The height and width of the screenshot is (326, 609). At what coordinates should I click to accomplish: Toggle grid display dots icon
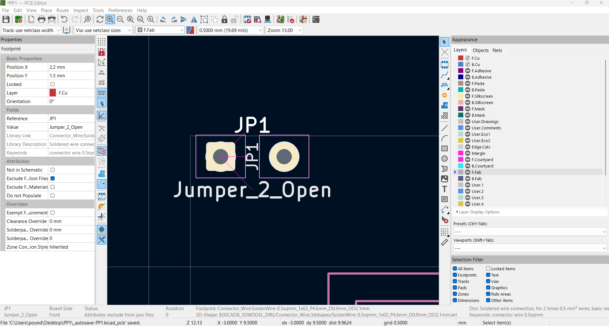102,42
